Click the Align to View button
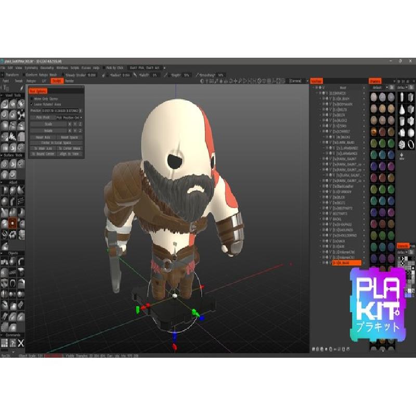Viewport: 416px width, 416px height. (x=69, y=154)
